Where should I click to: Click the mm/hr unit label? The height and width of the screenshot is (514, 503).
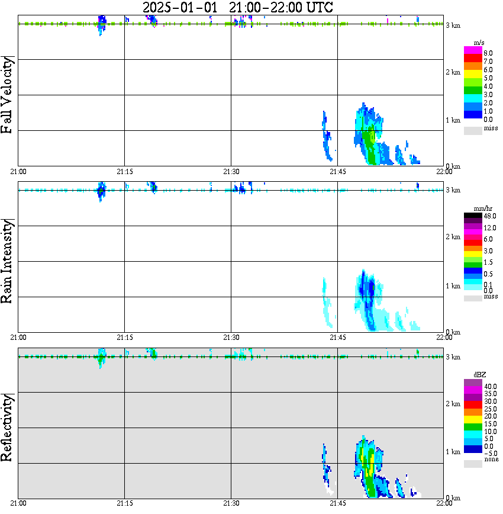coord(483,208)
